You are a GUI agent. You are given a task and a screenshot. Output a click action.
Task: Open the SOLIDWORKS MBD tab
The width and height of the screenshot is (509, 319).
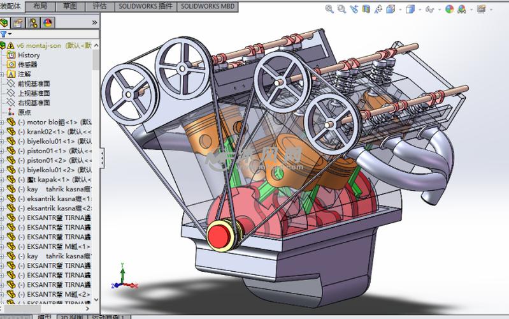tap(208, 6)
